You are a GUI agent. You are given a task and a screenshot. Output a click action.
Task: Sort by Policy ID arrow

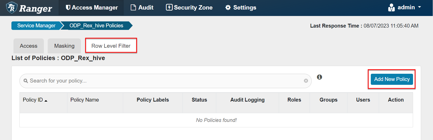click(46, 101)
